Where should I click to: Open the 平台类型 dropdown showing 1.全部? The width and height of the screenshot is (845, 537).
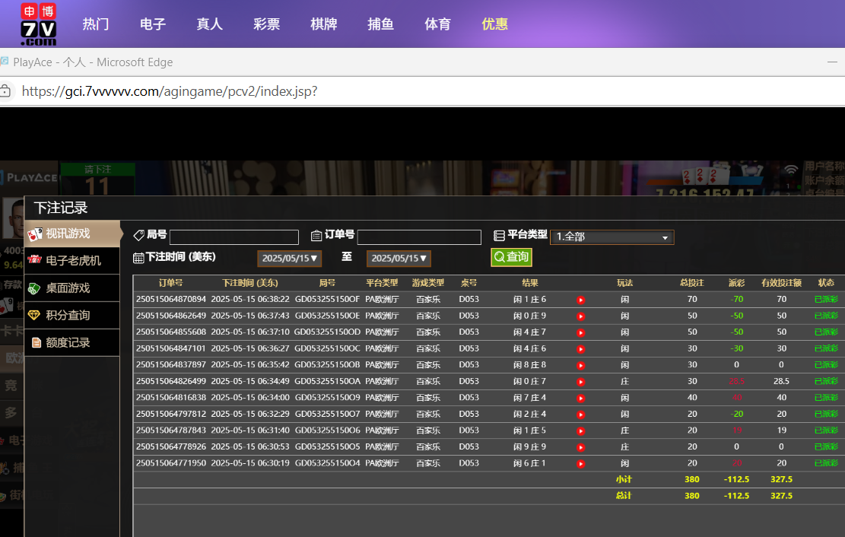(x=612, y=237)
